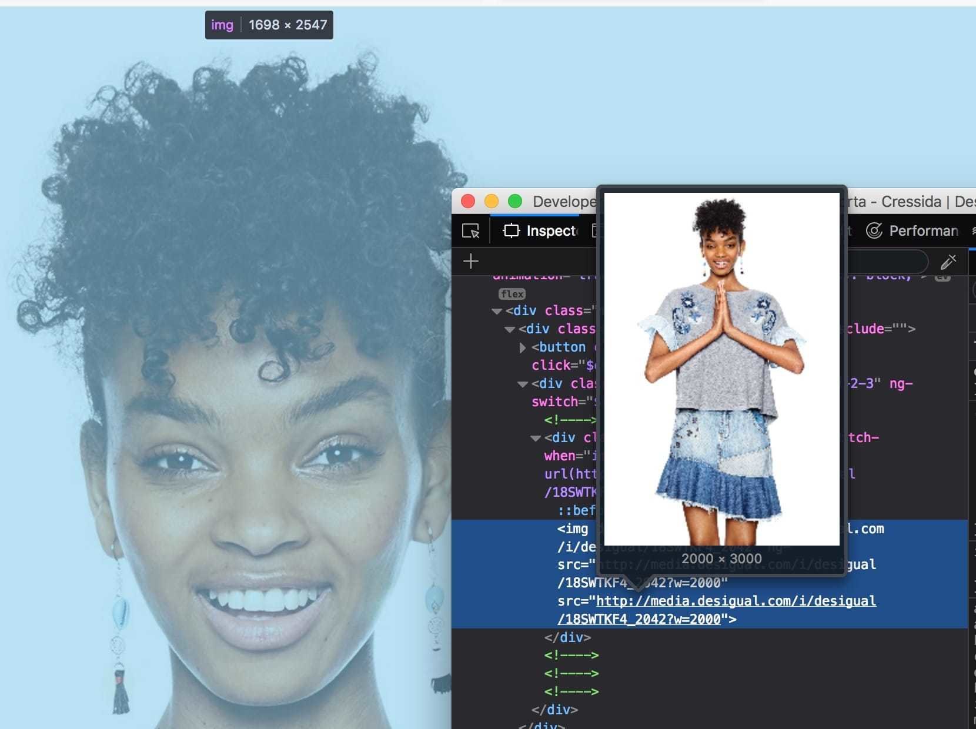Click the 'click="$' attribute text
Screen dimensions: 976x729
click(x=564, y=365)
